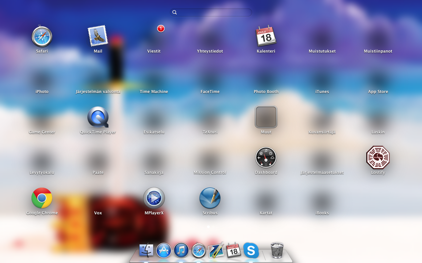This screenshot has height=263, width=422.
Task: Click the Muistutukset label
Action: [322, 51]
